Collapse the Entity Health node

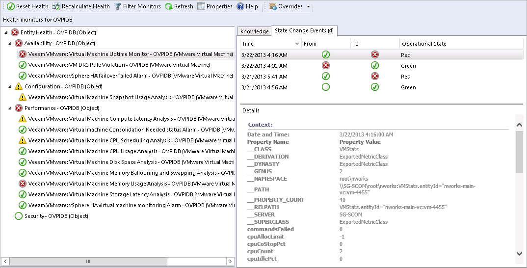click(x=6, y=32)
